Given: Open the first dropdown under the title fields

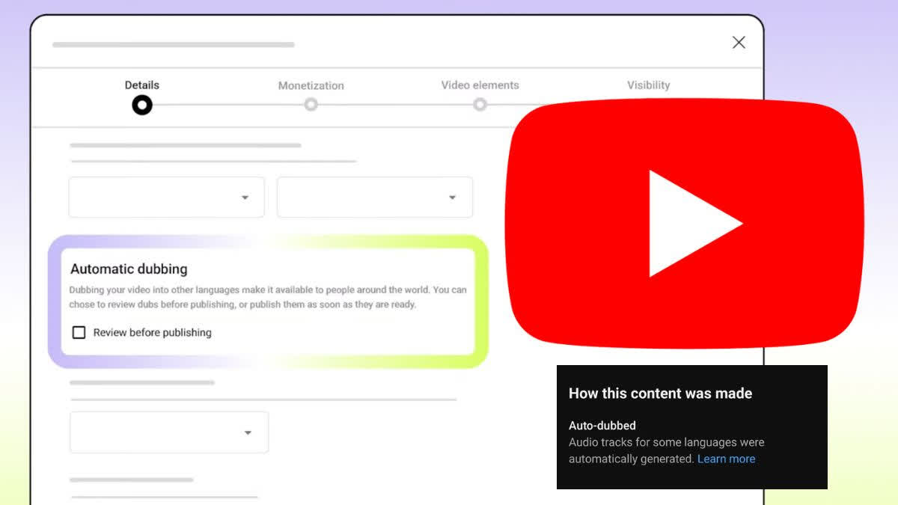Looking at the screenshot, I should click(166, 197).
